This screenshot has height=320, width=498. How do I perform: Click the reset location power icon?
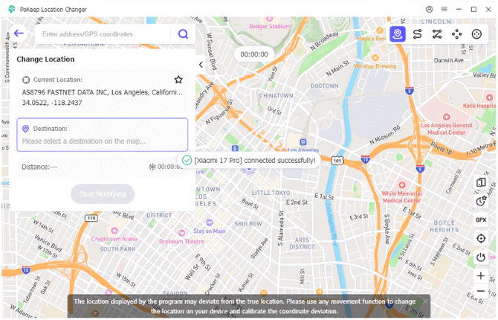481,257
